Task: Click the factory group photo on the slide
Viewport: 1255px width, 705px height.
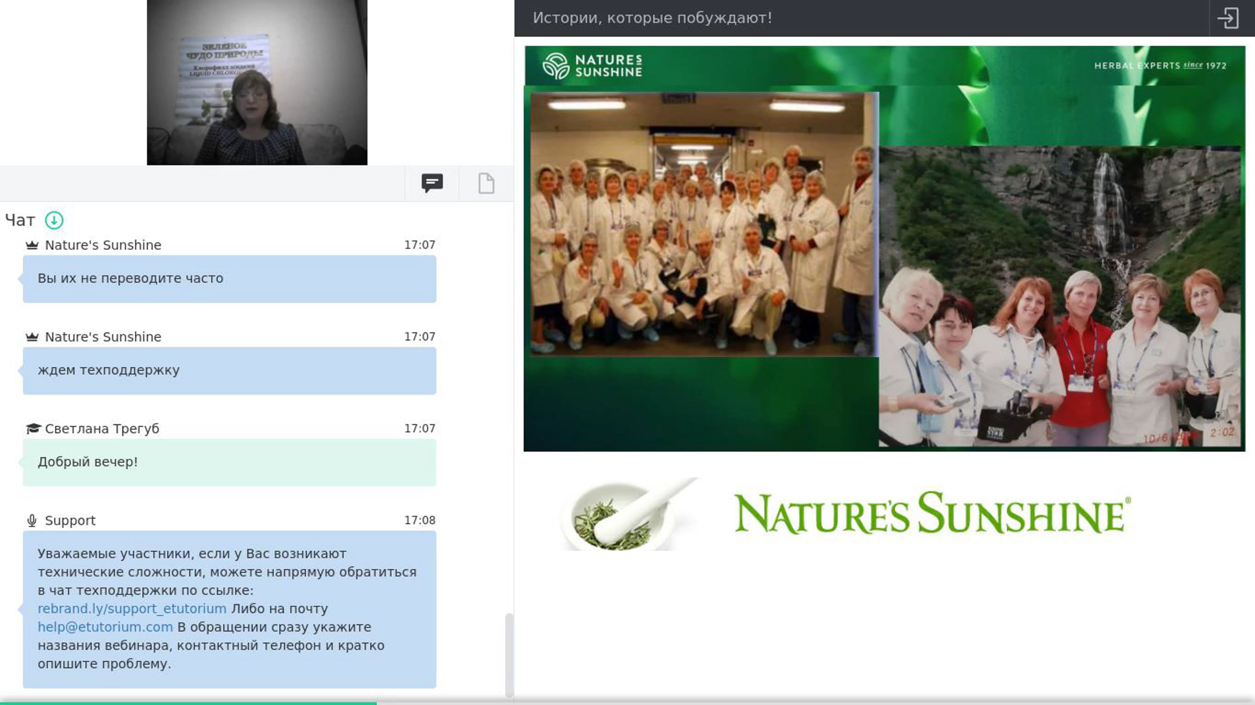Action: (x=704, y=224)
